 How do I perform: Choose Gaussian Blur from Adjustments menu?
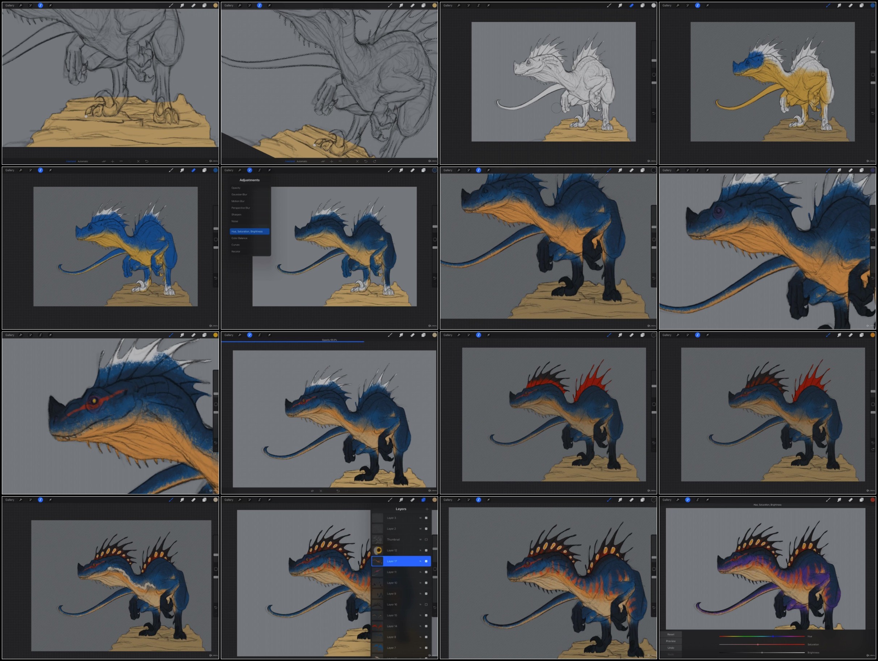coord(239,194)
